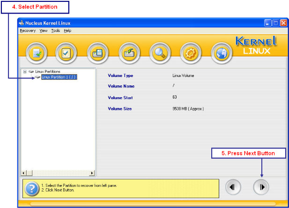
Task: Click the drive with green arrow icon
Action: point(129,53)
